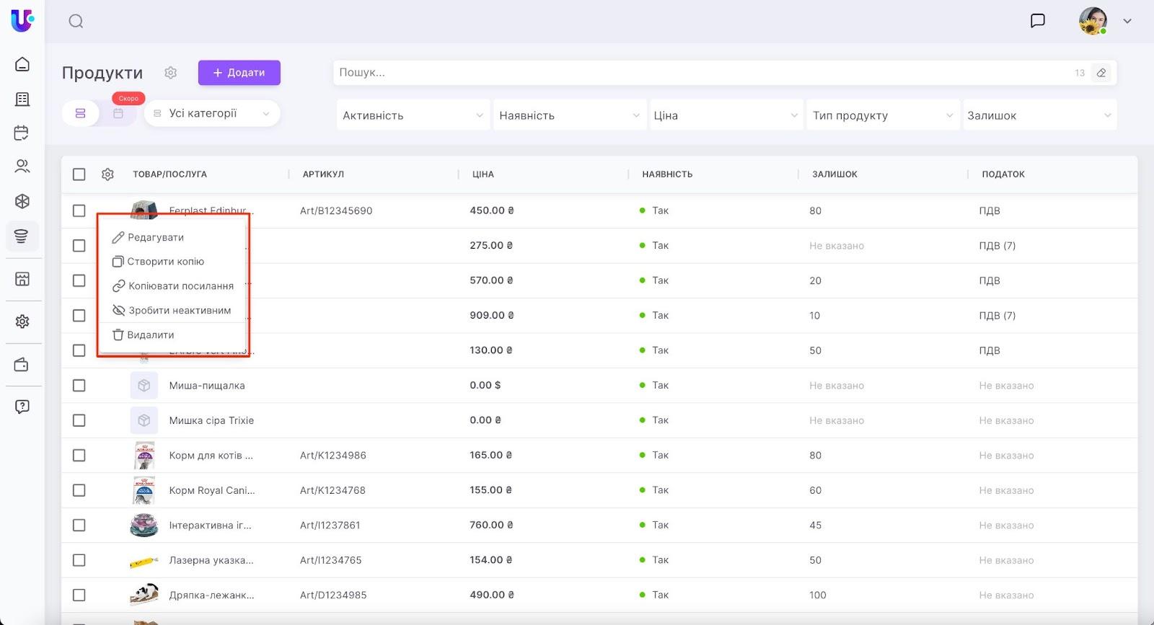Click the wallet icon in the sidebar
Viewport: 1154px width, 625px height.
22,365
